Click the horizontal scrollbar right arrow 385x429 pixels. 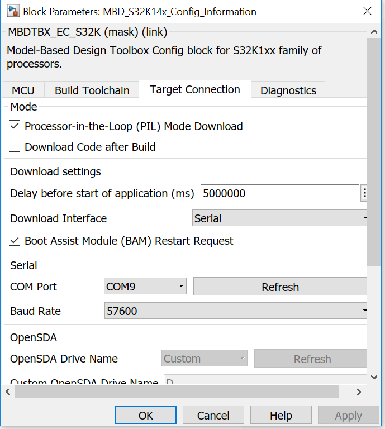click(x=359, y=392)
